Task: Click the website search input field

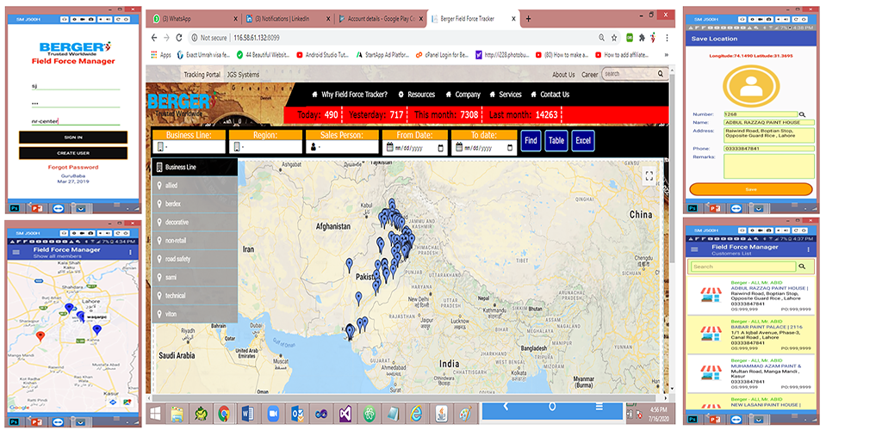Action: 629,74
